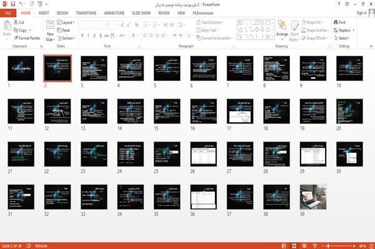Switch to the INSERT tab
Image resolution: width=375 pixels, height=249 pixels.
(44, 13)
